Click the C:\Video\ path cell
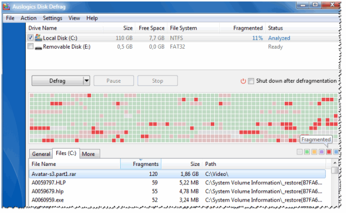Screen dimensions: 346x213 click(x=217, y=174)
